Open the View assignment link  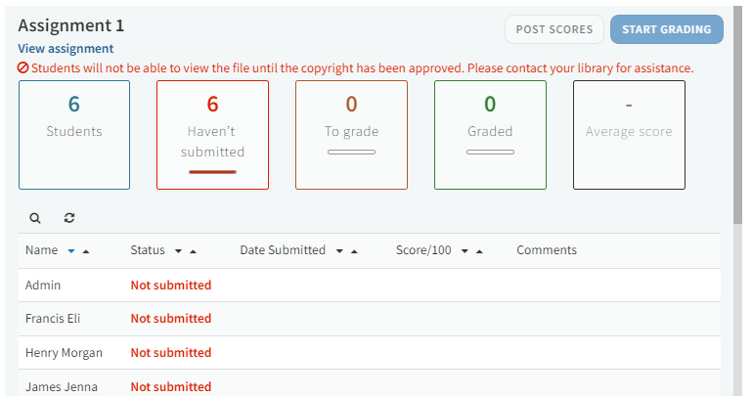click(x=66, y=49)
